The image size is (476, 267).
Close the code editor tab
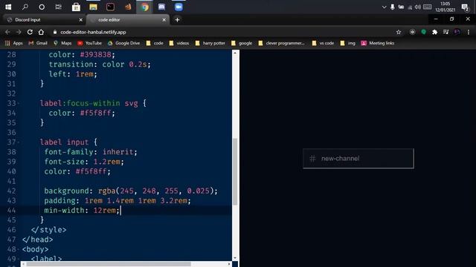[x=164, y=20]
